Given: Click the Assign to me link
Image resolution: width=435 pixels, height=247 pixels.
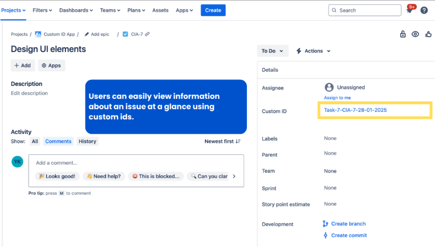Looking at the screenshot, I should tap(337, 98).
